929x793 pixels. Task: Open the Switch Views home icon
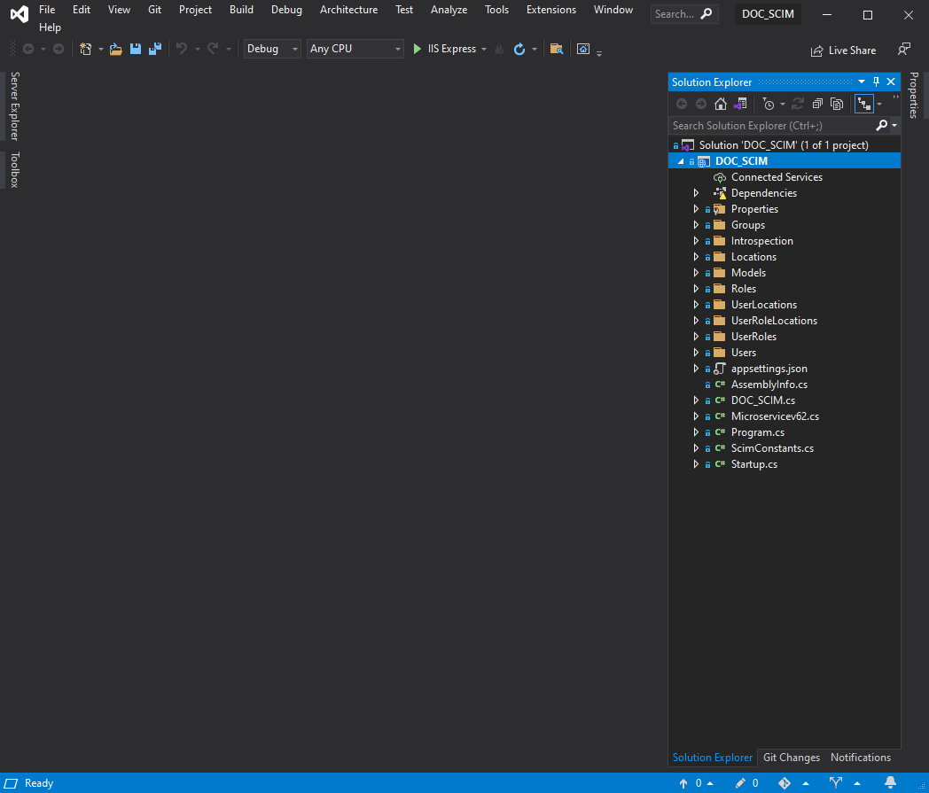coord(721,104)
